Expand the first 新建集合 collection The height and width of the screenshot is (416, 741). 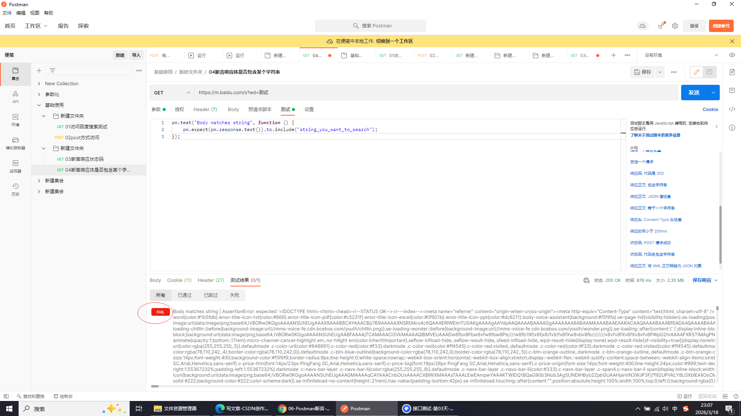tap(39, 181)
